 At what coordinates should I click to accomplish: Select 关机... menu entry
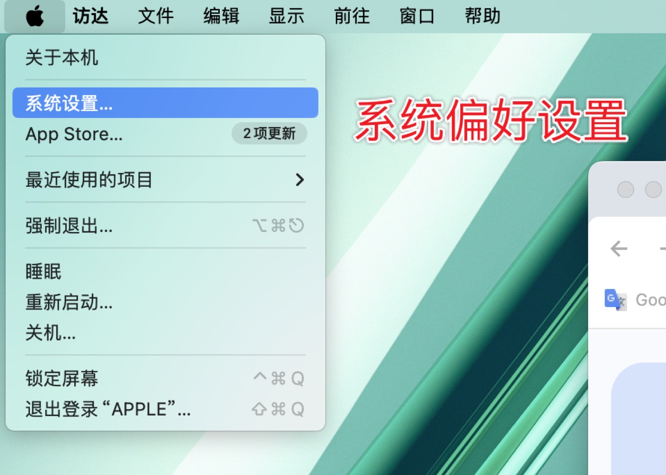pyautogui.click(x=165, y=332)
